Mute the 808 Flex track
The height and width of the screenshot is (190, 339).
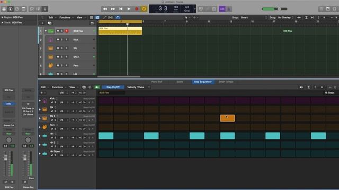click(x=58, y=31)
